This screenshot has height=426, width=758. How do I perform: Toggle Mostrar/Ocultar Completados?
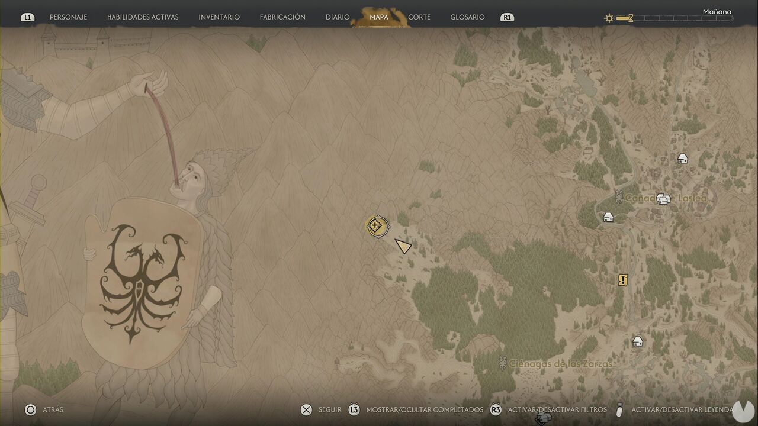click(425, 409)
